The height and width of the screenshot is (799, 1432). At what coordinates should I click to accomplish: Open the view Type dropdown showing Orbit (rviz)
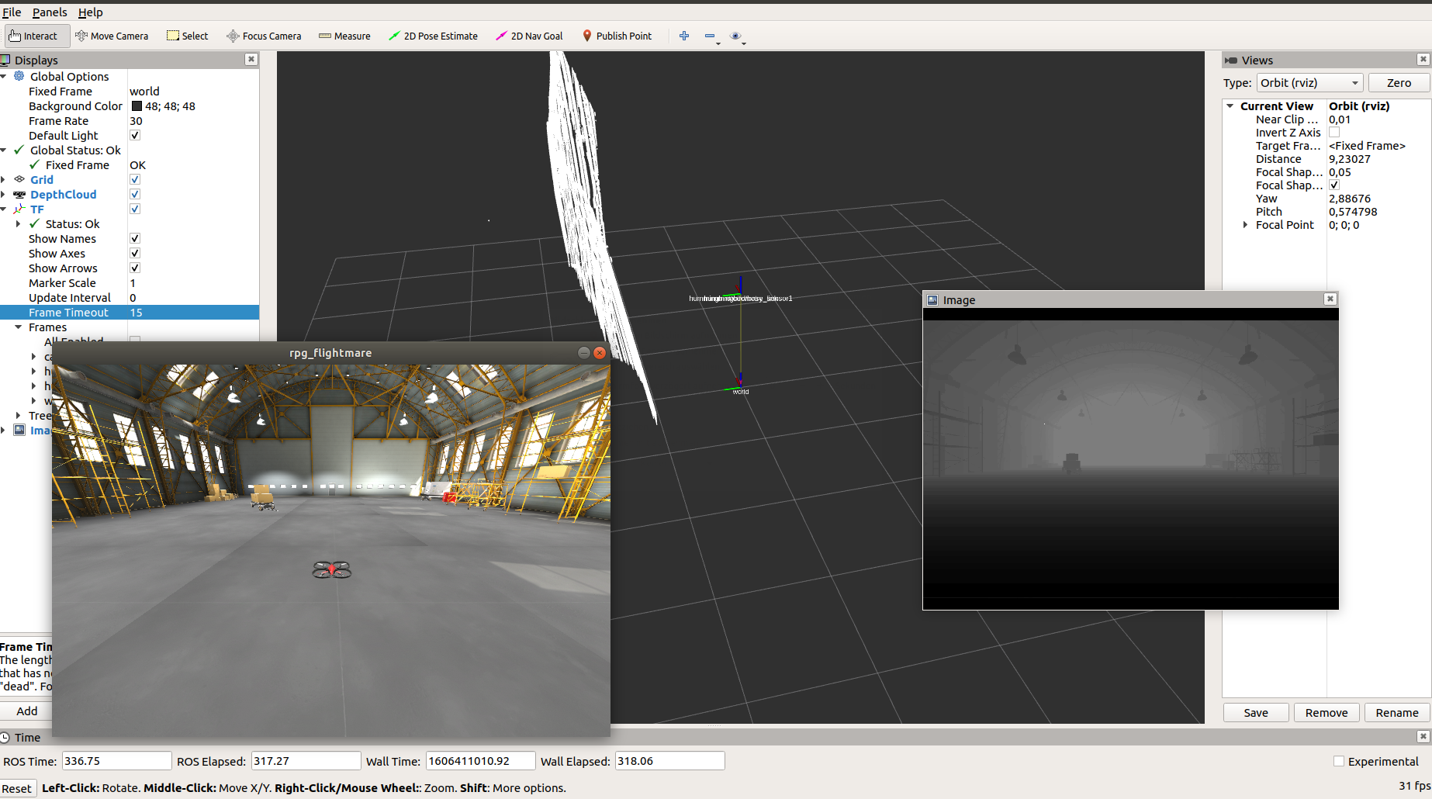point(1309,83)
